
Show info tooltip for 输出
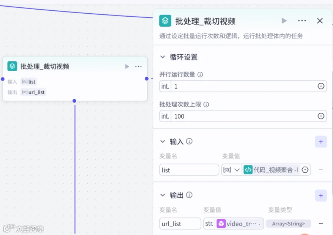tap(189, 195)
